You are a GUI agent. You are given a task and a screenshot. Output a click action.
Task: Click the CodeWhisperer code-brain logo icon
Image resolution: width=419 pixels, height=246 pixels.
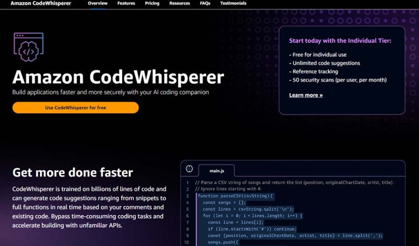(29, 47)
